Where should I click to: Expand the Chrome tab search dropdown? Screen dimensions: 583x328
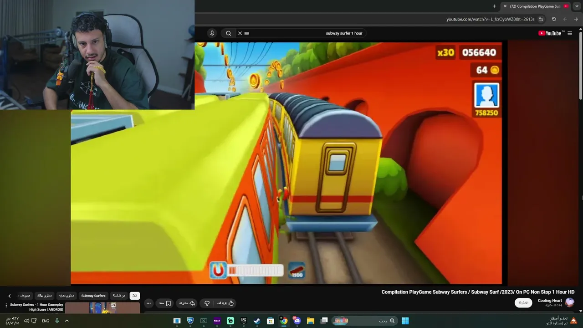tap(577, 6)
